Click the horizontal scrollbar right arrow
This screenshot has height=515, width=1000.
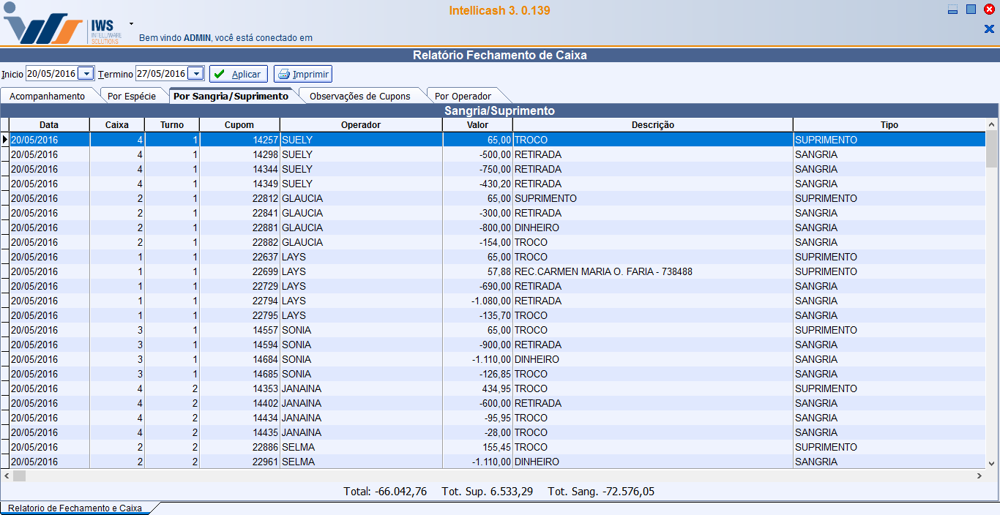pyautogui.click(x=980, y=475)
